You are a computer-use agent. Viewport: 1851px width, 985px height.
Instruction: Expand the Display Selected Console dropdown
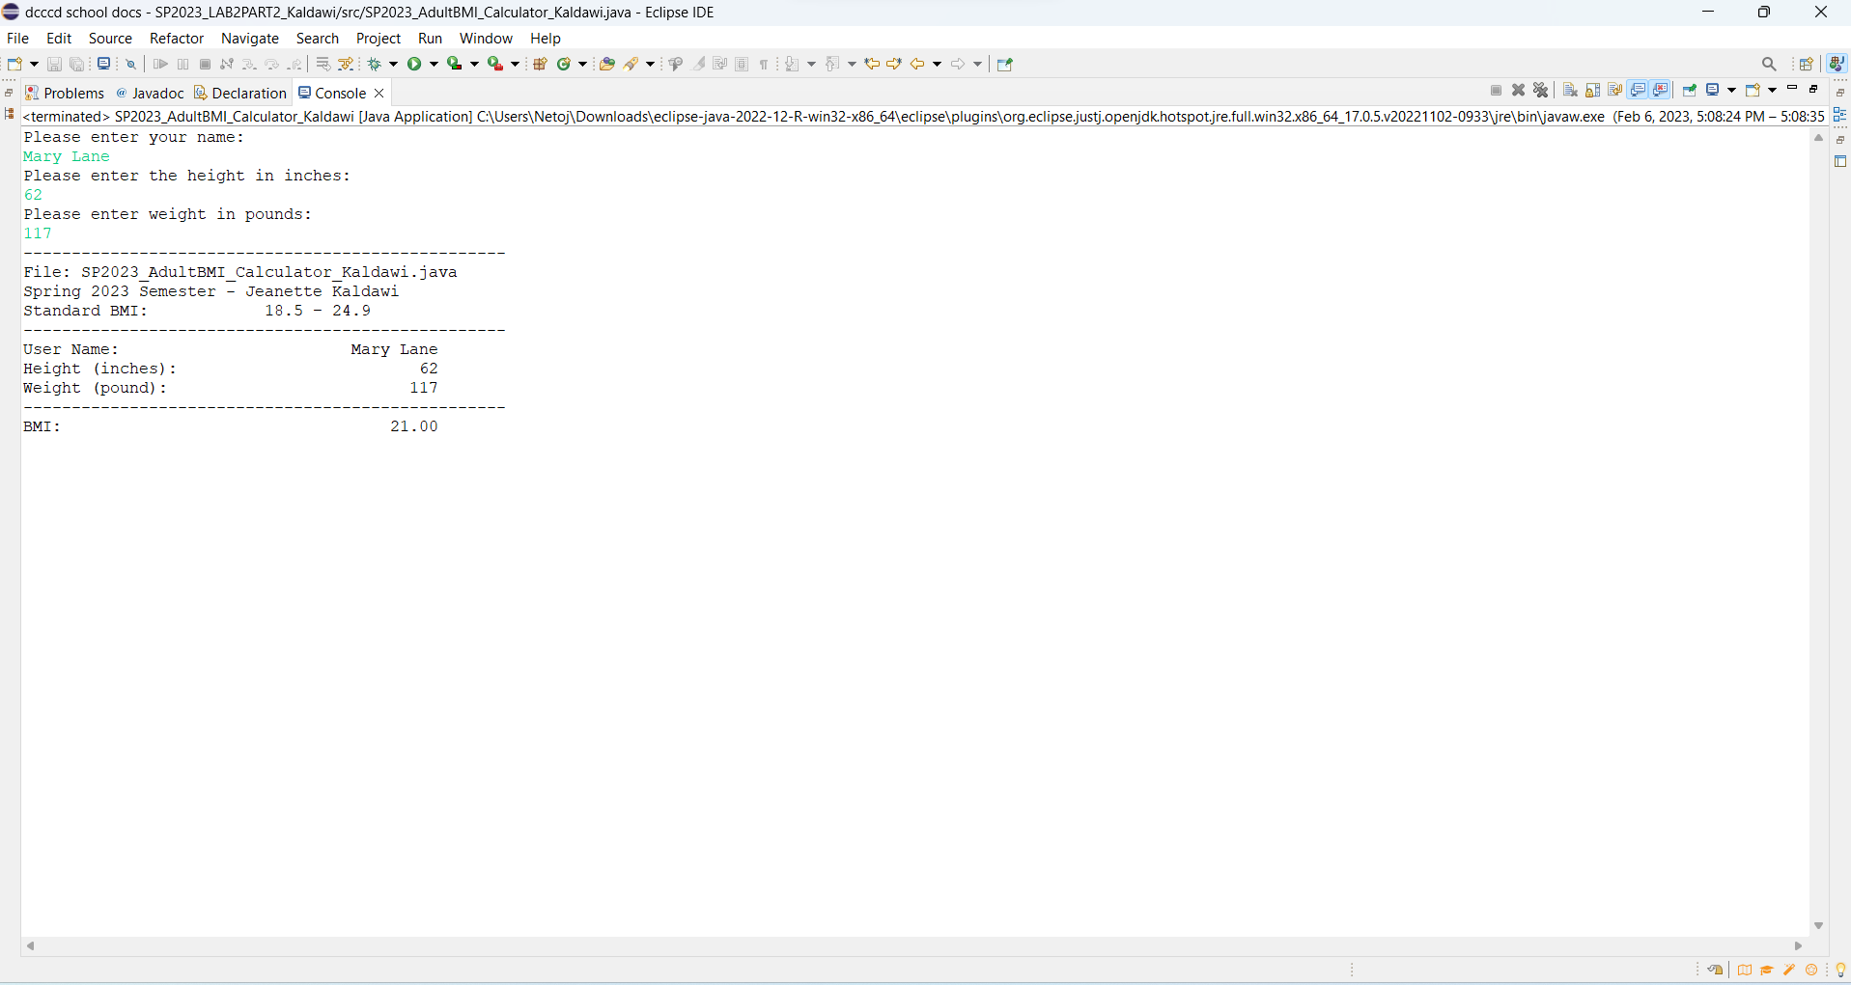pyautogui.click(x=1731, y=90)
